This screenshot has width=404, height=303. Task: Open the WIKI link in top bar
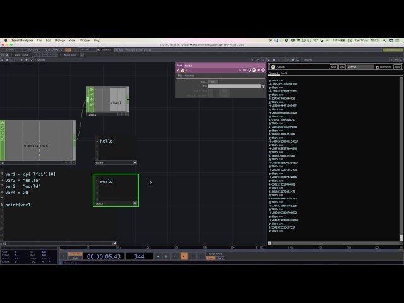pos(11,50)
